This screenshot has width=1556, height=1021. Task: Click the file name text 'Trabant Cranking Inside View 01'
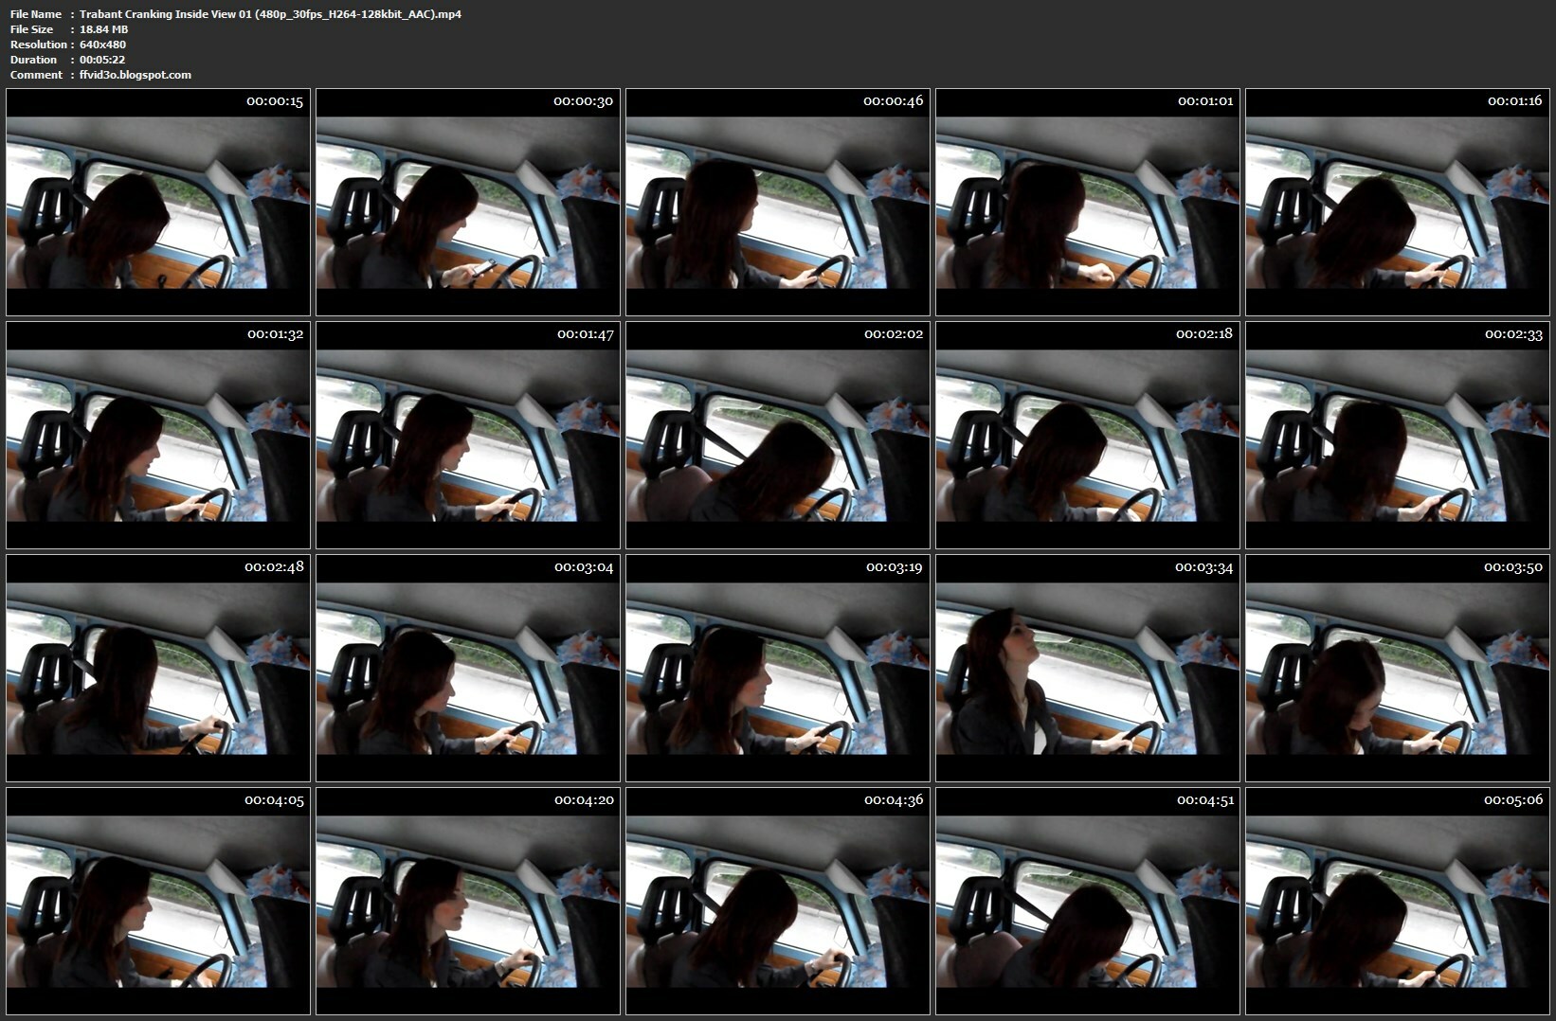coord(165,14)
